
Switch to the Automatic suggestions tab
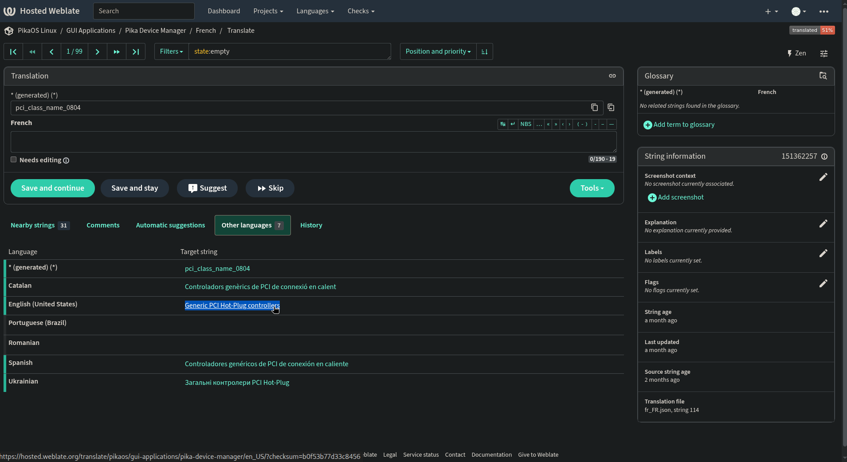[x=170, y=225]
